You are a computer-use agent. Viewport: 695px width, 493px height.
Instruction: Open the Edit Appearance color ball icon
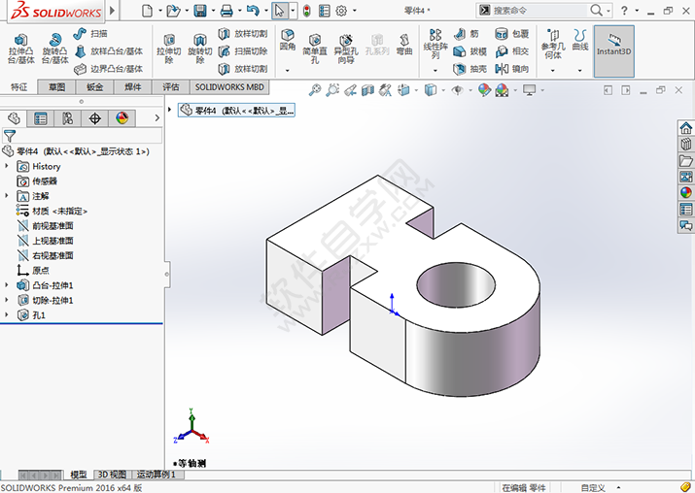484,90
